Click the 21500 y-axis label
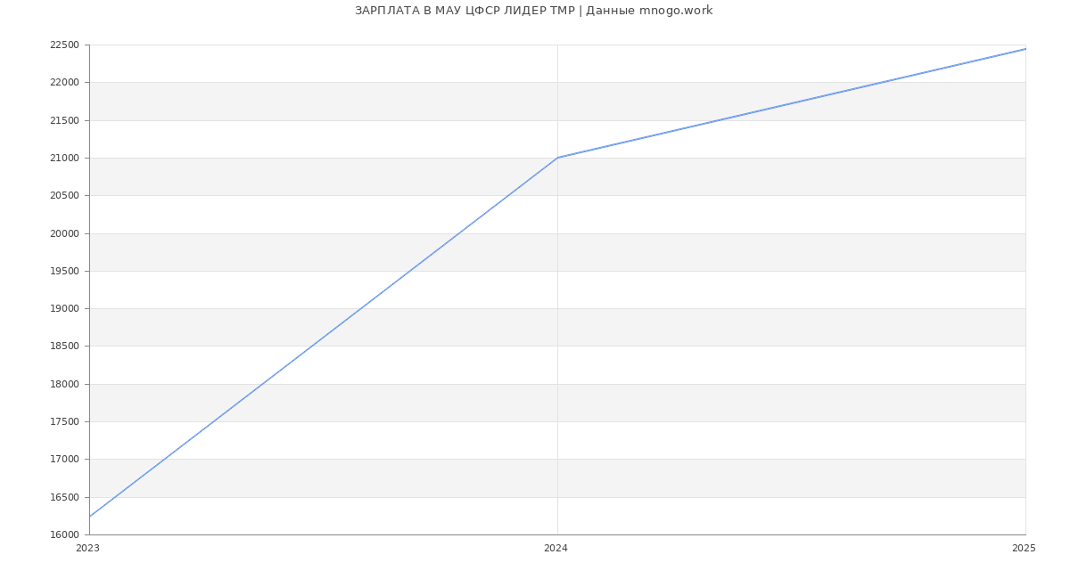The image size is (1070, 579). click(x=64, y=121)
